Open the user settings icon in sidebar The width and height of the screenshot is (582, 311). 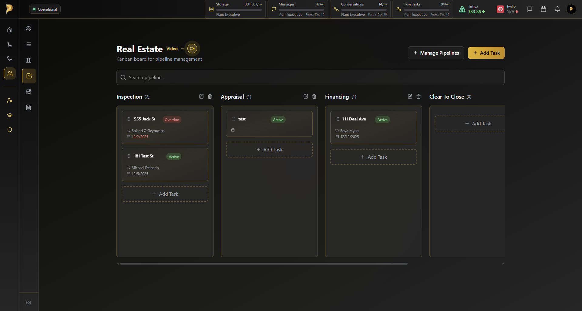point(10,100)
